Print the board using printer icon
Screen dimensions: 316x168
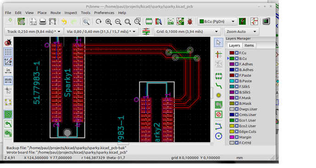[43, 21]
